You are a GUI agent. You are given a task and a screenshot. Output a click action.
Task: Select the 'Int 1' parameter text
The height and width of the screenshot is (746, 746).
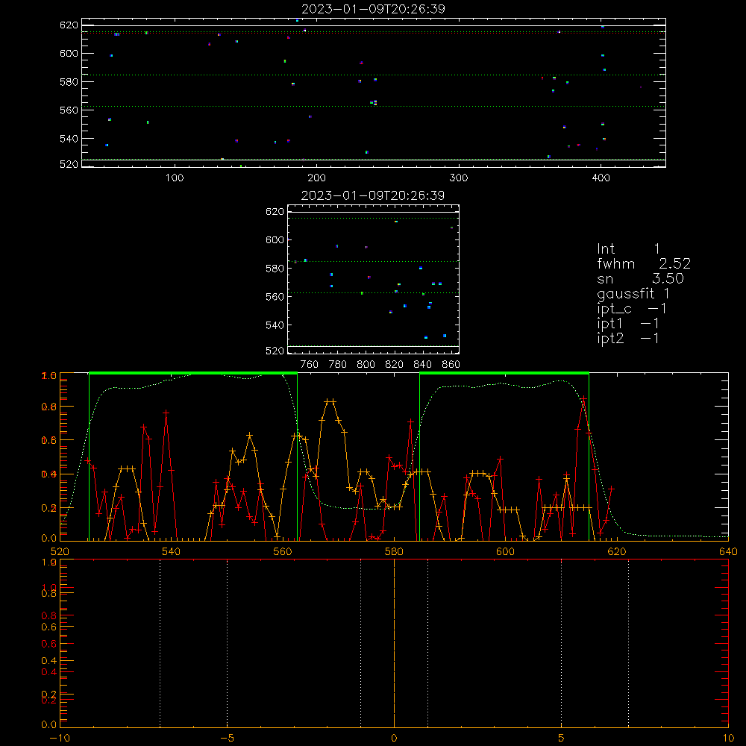pyautogui.click(x=628, y=249)
